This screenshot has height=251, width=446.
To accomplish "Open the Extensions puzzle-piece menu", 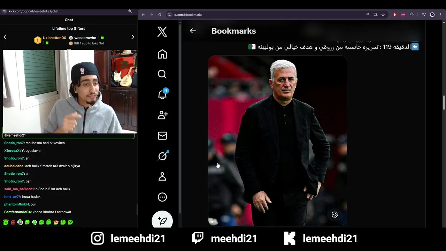I will (x=412, y=15).
